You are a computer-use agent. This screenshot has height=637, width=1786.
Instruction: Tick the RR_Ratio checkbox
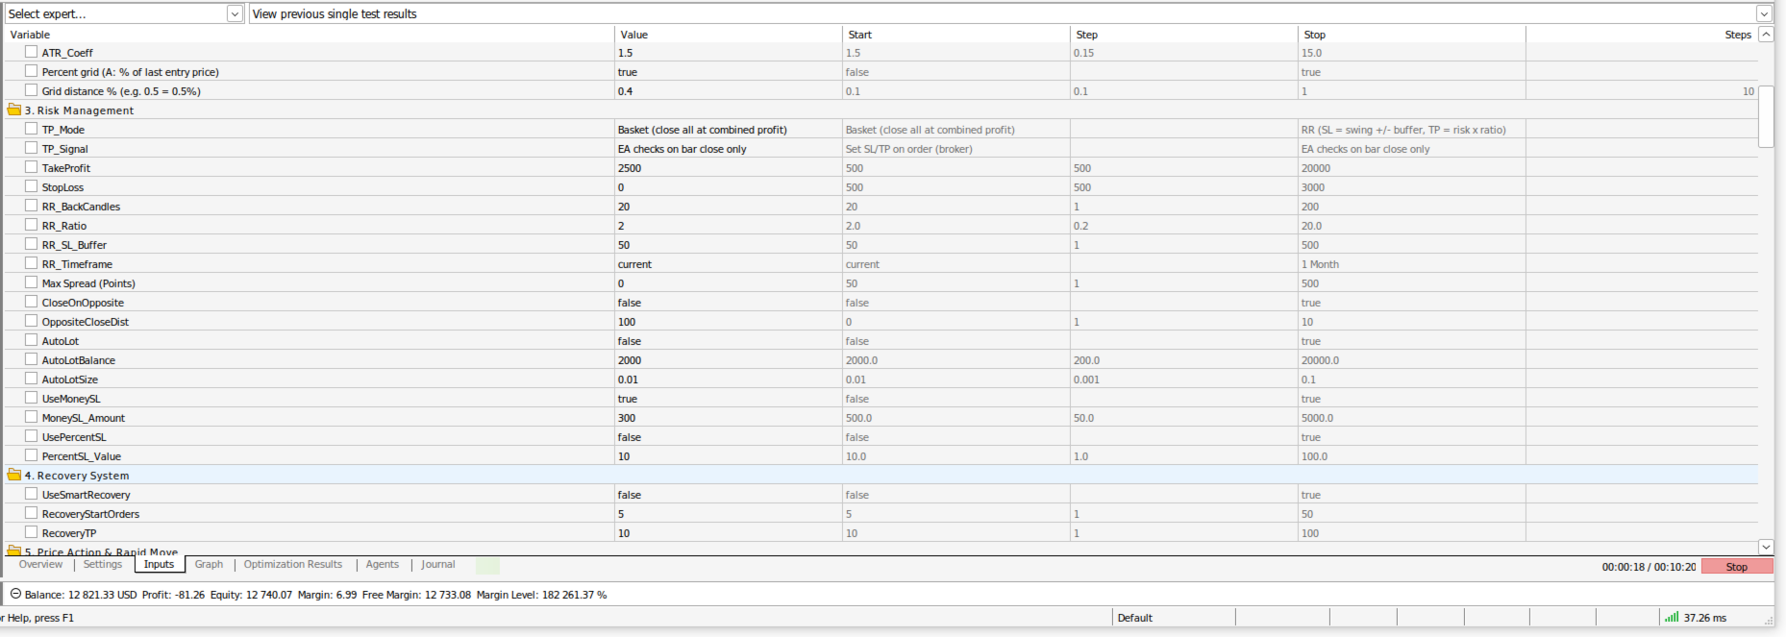coord(32,225)
